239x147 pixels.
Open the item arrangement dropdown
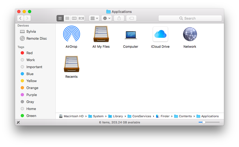pos(94,18)
